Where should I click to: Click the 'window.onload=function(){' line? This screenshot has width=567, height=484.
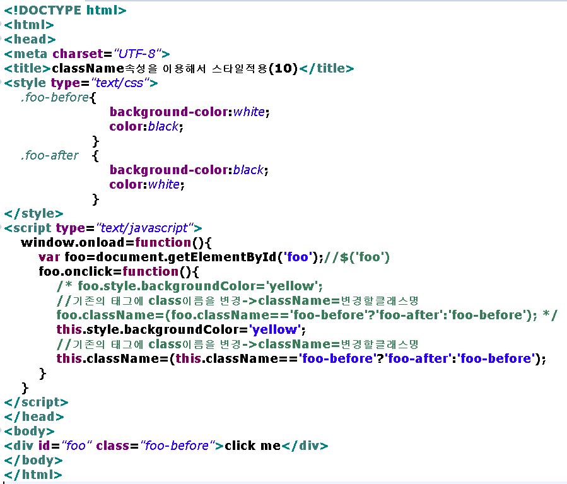click(116, 242)
